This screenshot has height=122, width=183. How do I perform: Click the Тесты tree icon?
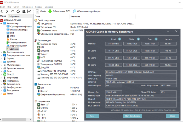[4, 94]
